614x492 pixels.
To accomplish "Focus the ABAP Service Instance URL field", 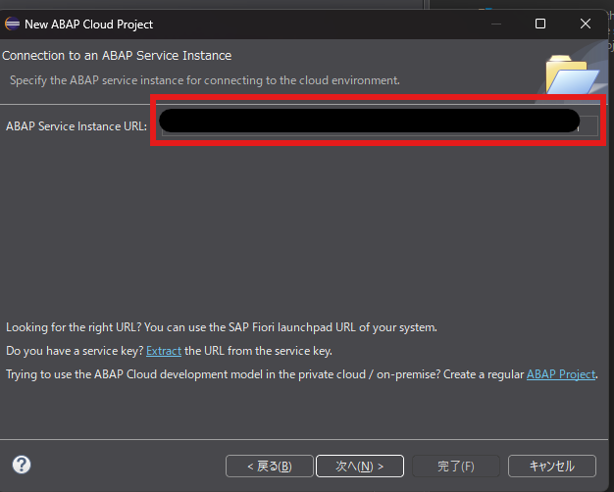I will point(380,125).
